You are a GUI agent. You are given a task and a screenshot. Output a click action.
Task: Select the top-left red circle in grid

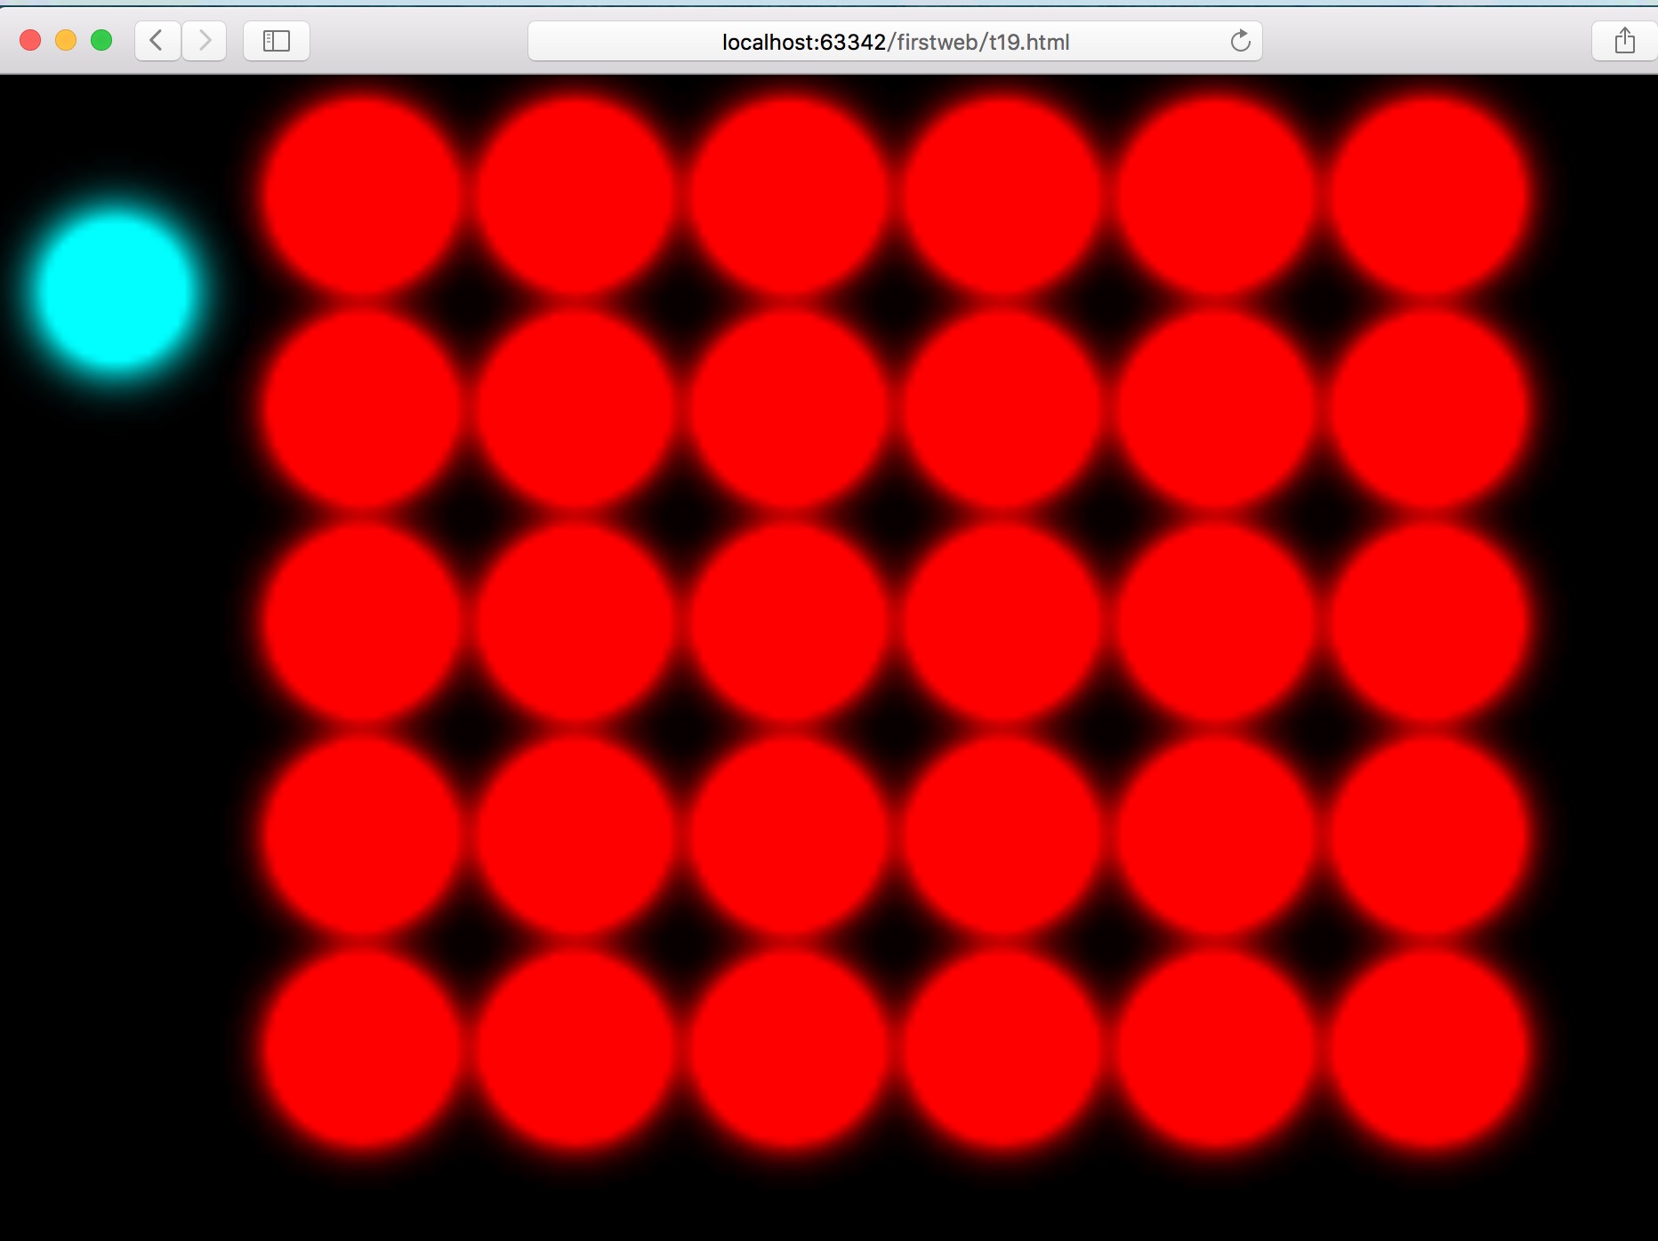click(362, 196)
